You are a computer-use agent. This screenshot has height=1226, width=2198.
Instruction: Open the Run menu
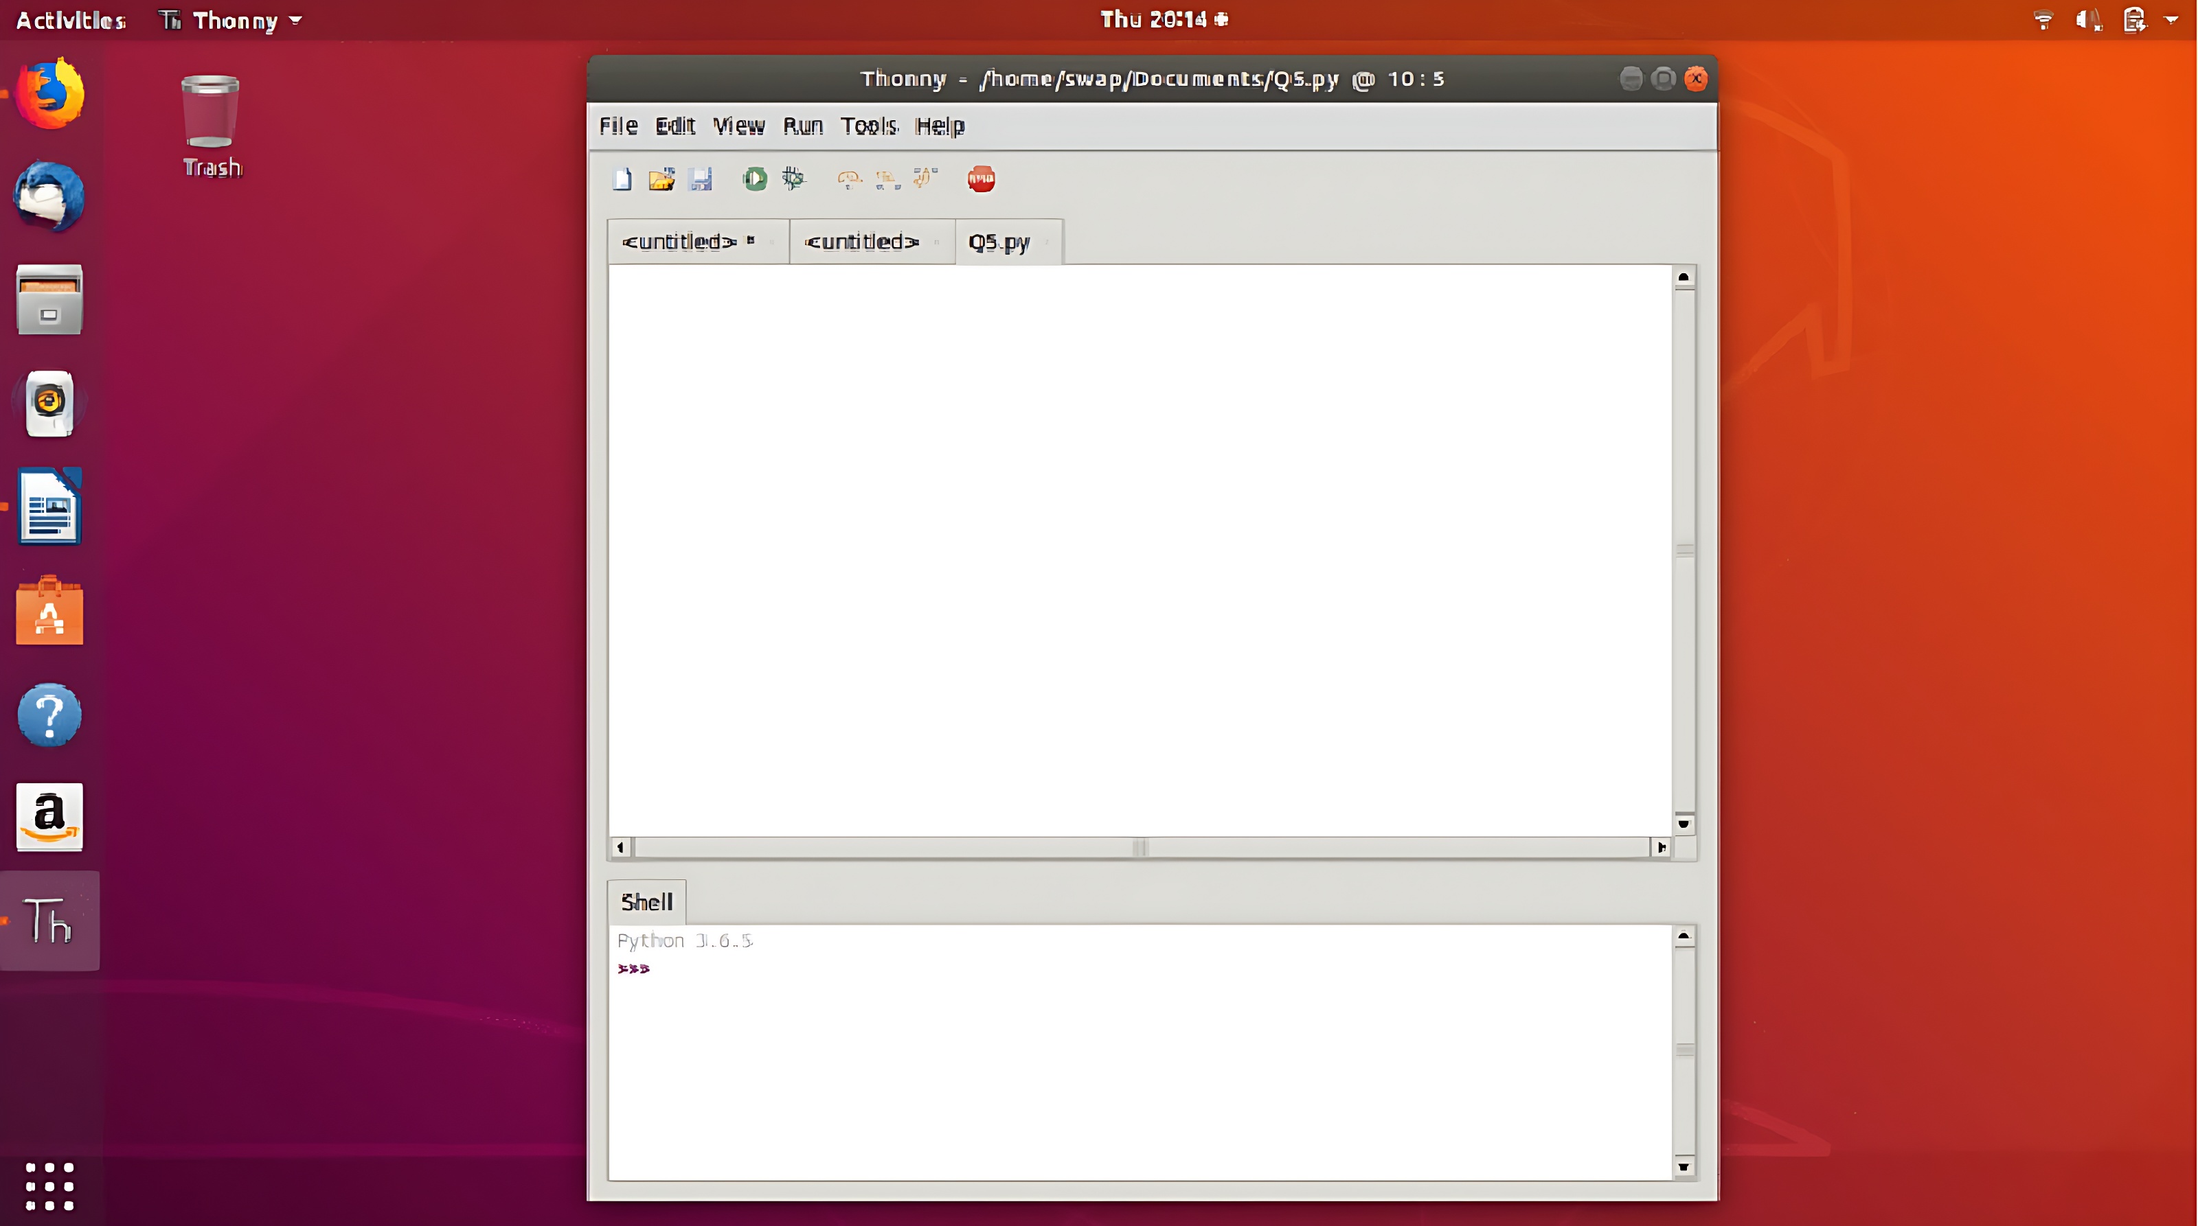pyautogui.click(x=802, y=126)
